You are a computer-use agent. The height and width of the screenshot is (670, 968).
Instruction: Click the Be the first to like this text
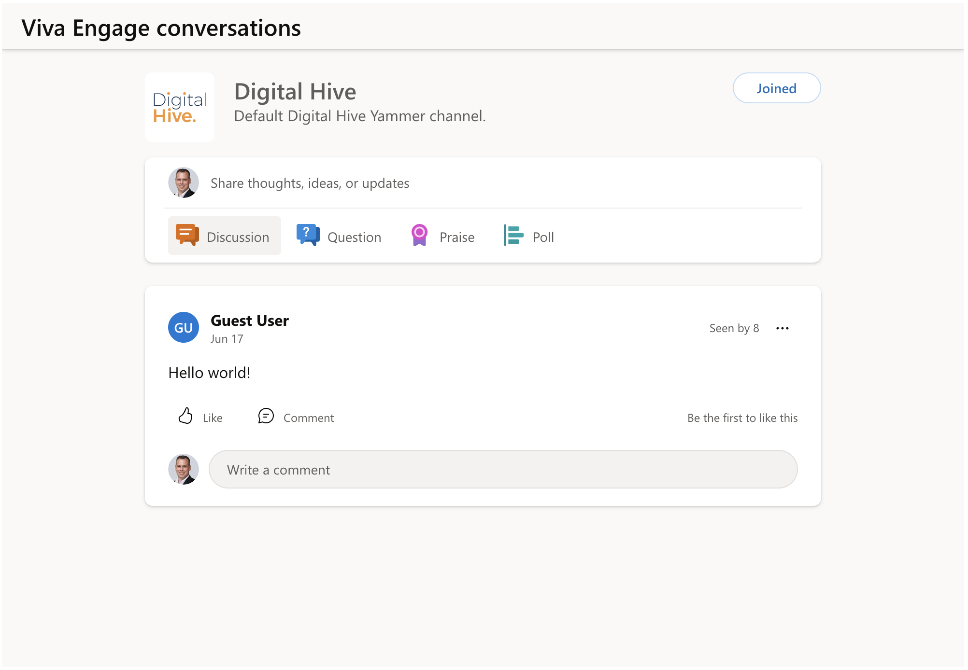coord(742,418)
